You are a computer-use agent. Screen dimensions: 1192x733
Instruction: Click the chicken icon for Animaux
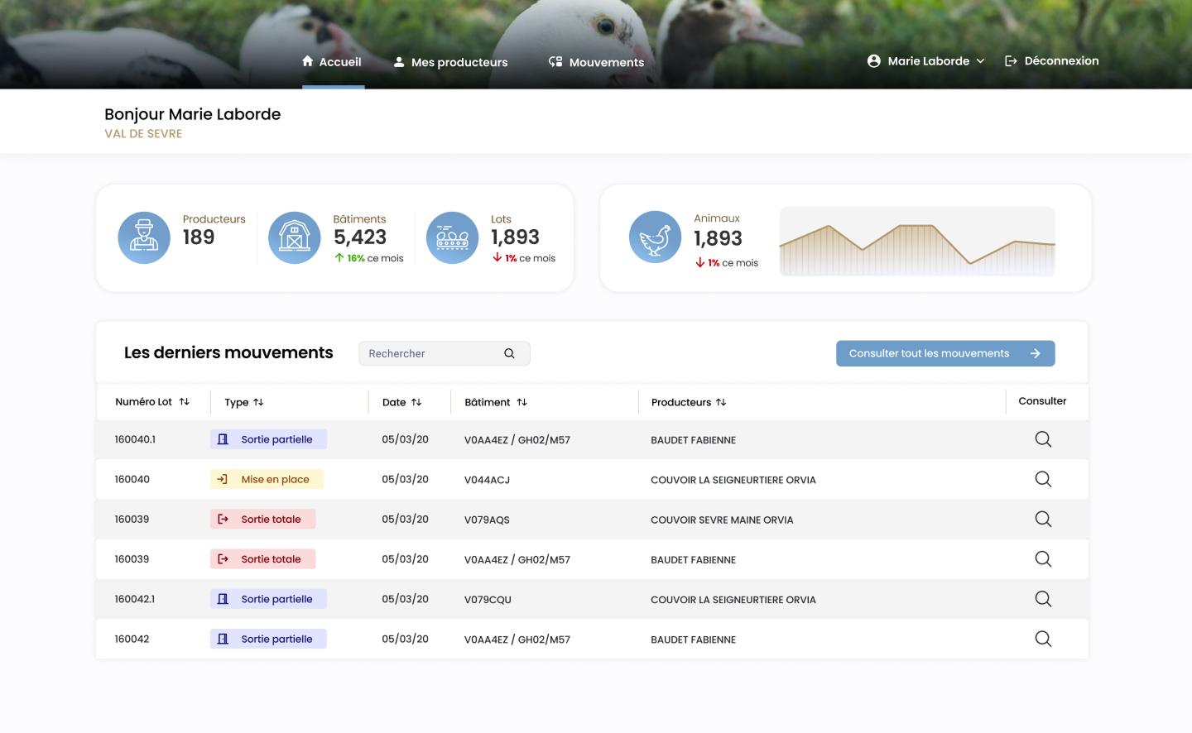tap(655, 237)
